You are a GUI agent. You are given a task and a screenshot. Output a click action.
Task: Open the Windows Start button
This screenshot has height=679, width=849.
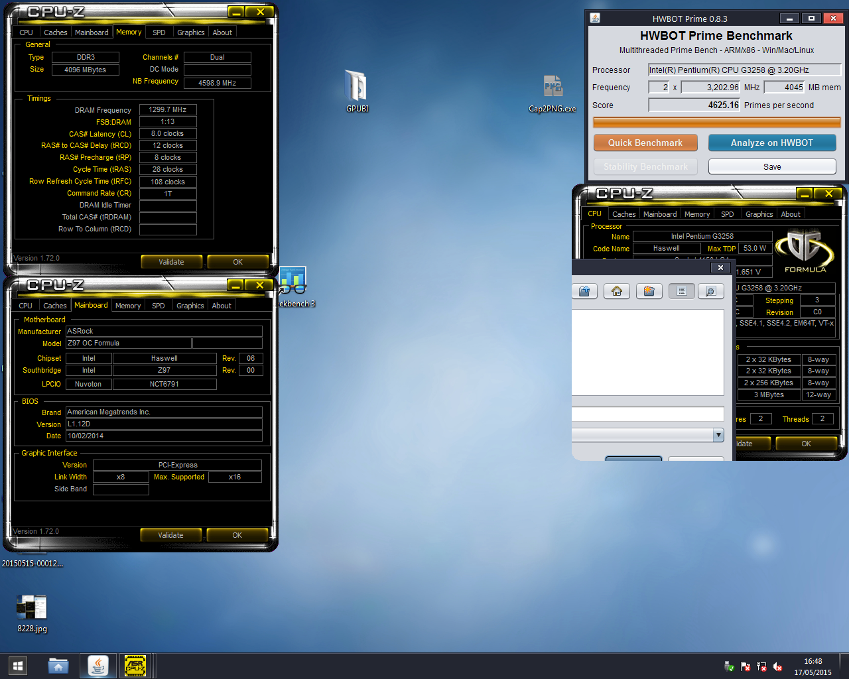18,666
